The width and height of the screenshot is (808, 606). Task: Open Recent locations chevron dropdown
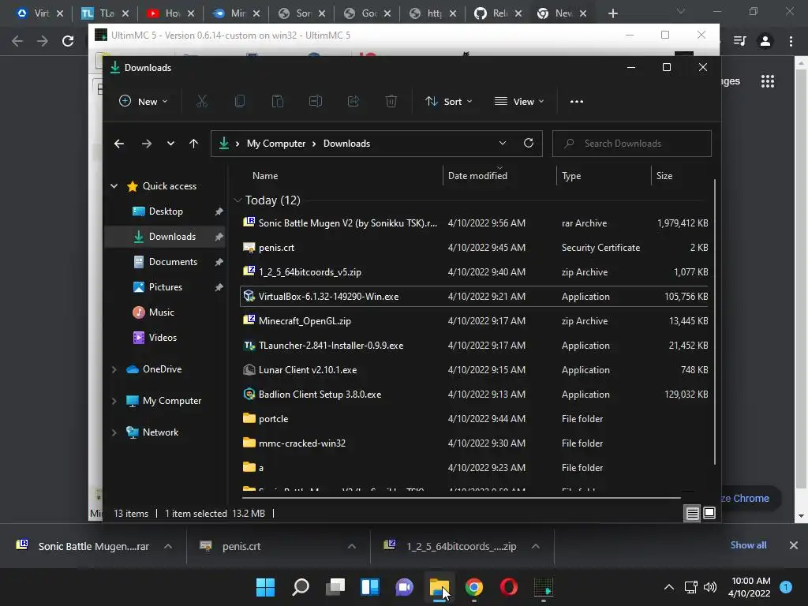(170, 144)
